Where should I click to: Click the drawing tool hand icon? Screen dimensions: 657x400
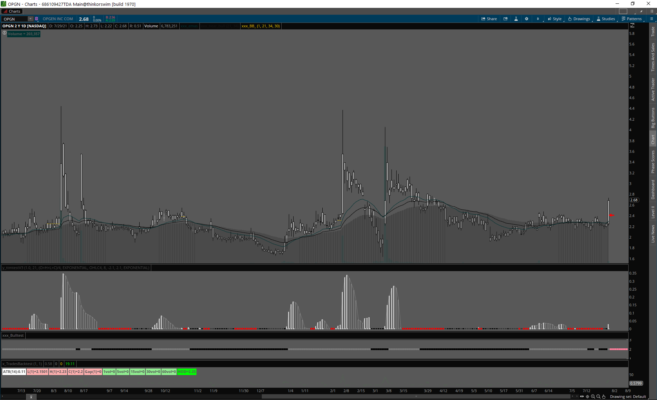point(604,397)
